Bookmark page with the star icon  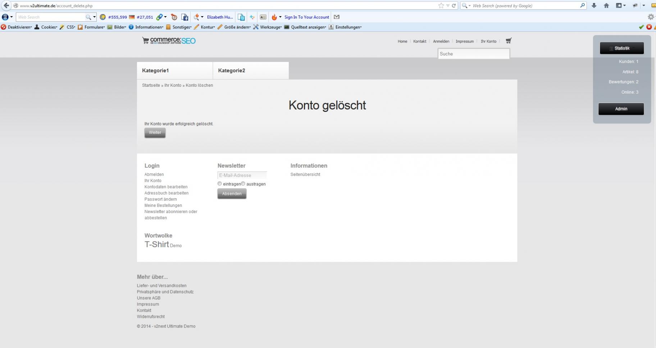point(441,5)
